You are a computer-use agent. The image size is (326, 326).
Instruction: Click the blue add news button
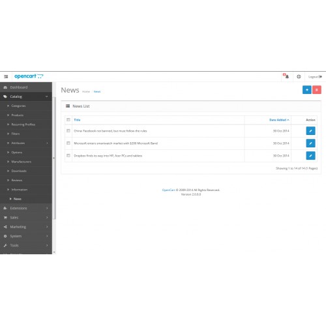pos(307,90)
